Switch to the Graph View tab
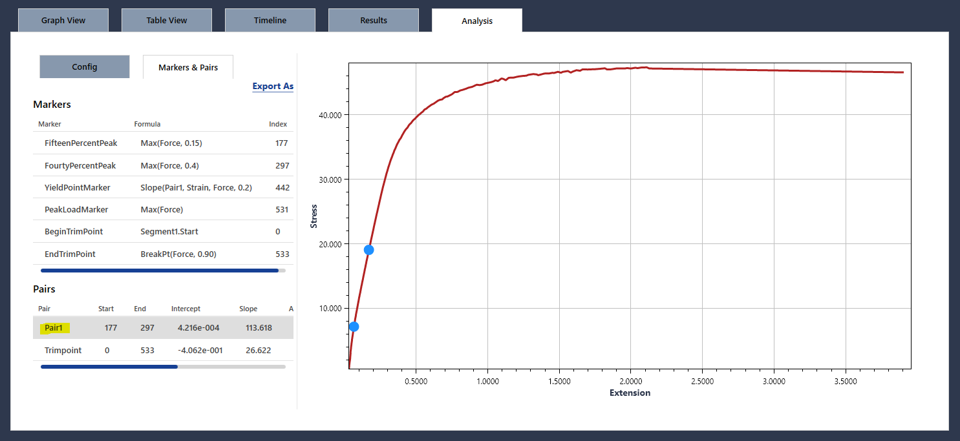Viewport: 960px width, 441px height. pos(63,20)
